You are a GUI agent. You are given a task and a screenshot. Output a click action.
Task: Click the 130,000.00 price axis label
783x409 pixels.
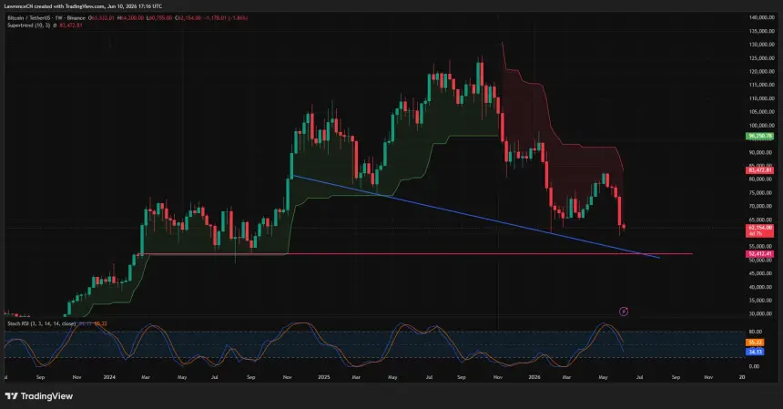[761, 45]
